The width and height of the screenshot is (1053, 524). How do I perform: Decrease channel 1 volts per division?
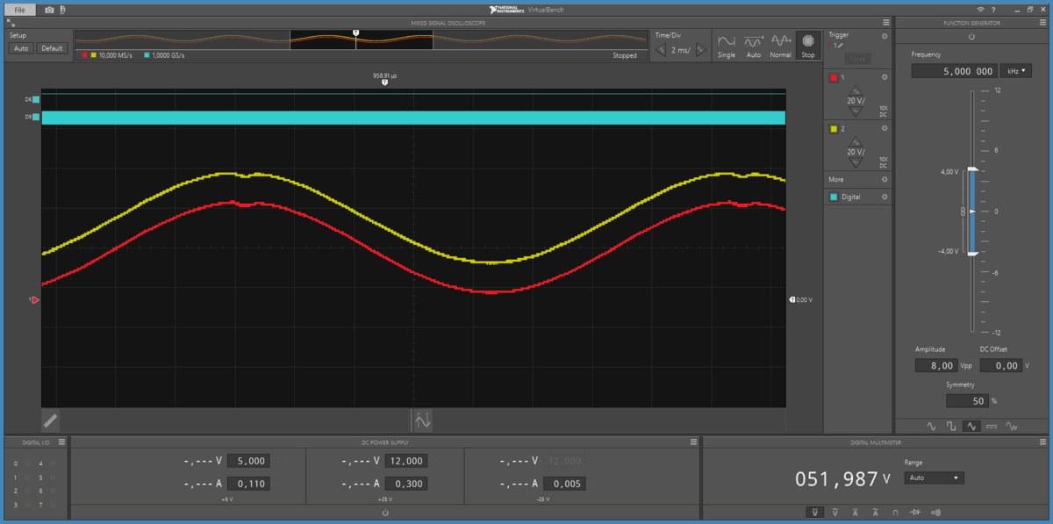(855, 111)
